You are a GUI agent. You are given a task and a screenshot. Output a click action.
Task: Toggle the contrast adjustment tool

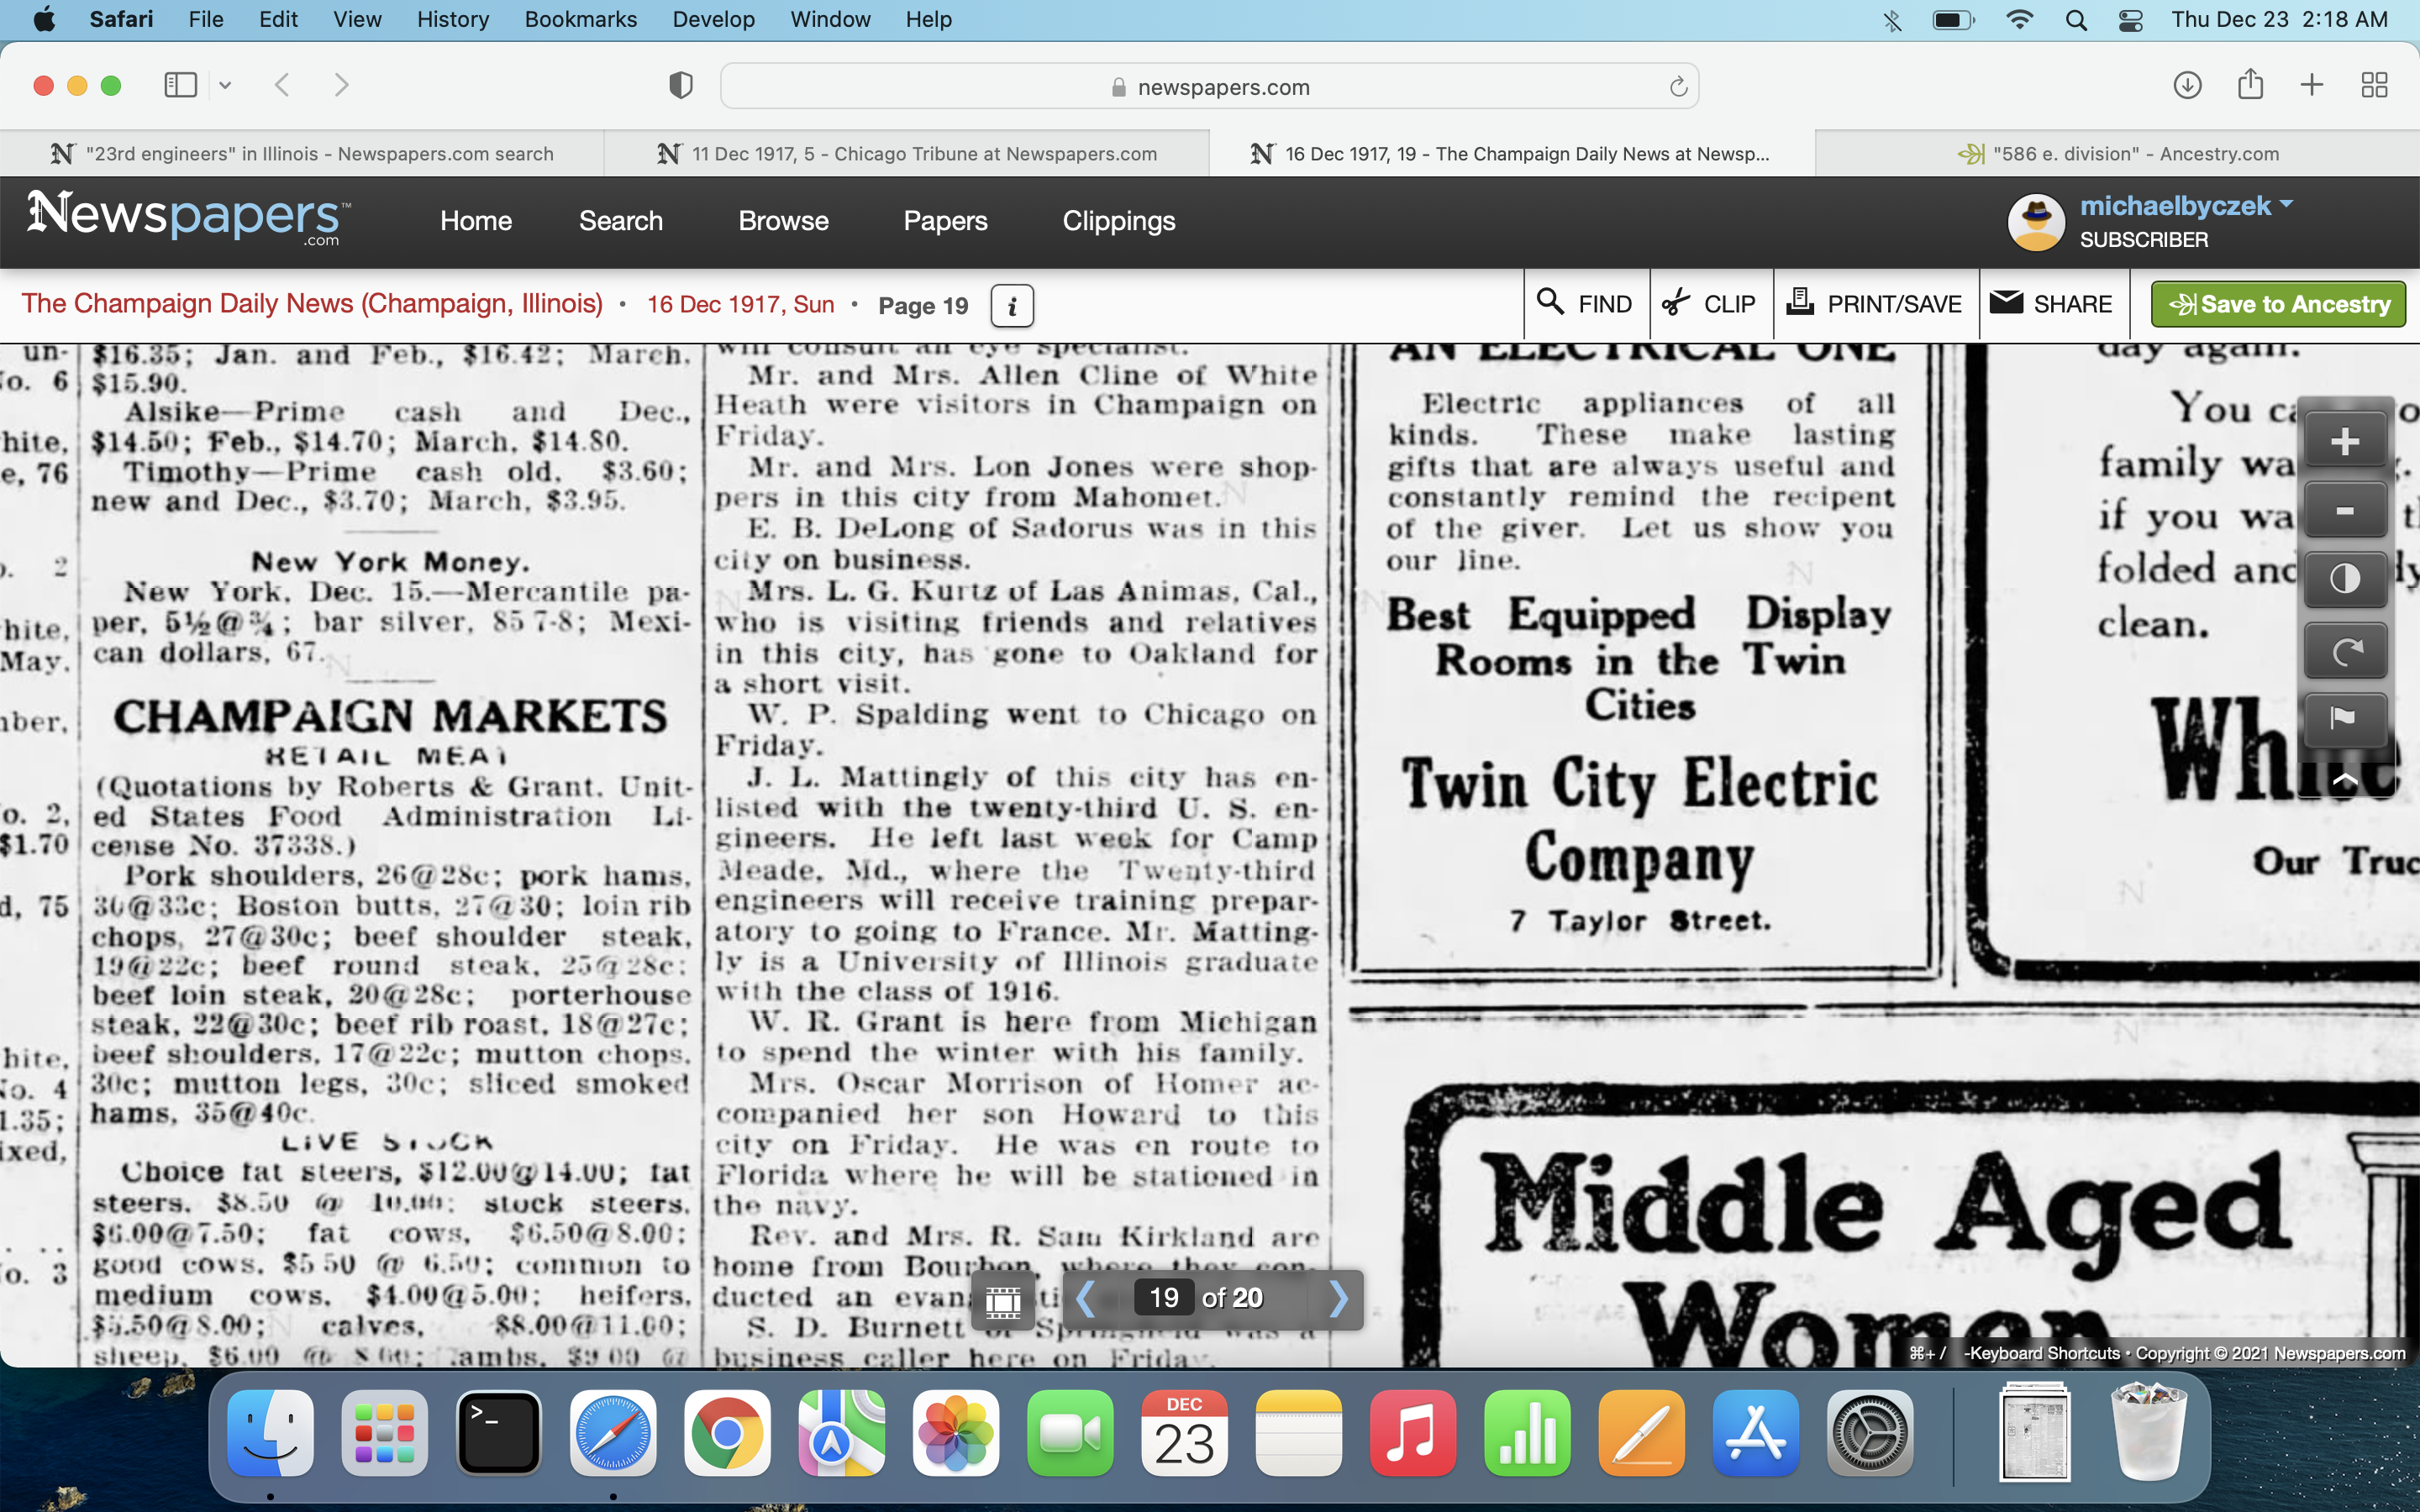click(2344, 580)
